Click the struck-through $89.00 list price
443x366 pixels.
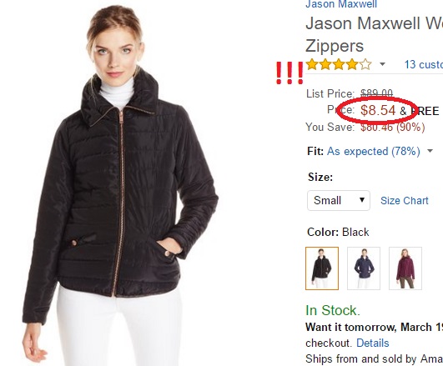[376, 93]
